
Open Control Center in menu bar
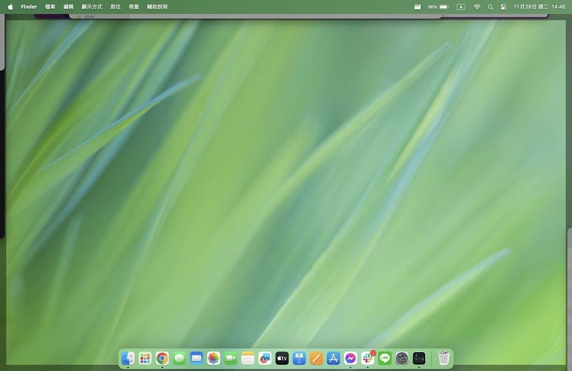(503, 7)
